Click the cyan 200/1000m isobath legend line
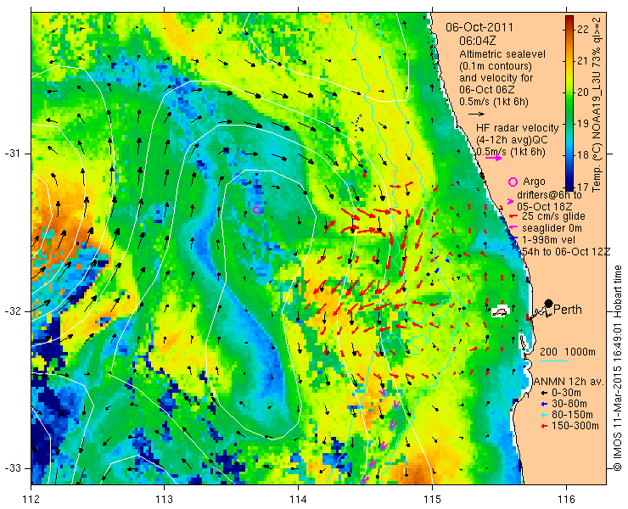This screenshot has height=509, width=628. (554, 361)
